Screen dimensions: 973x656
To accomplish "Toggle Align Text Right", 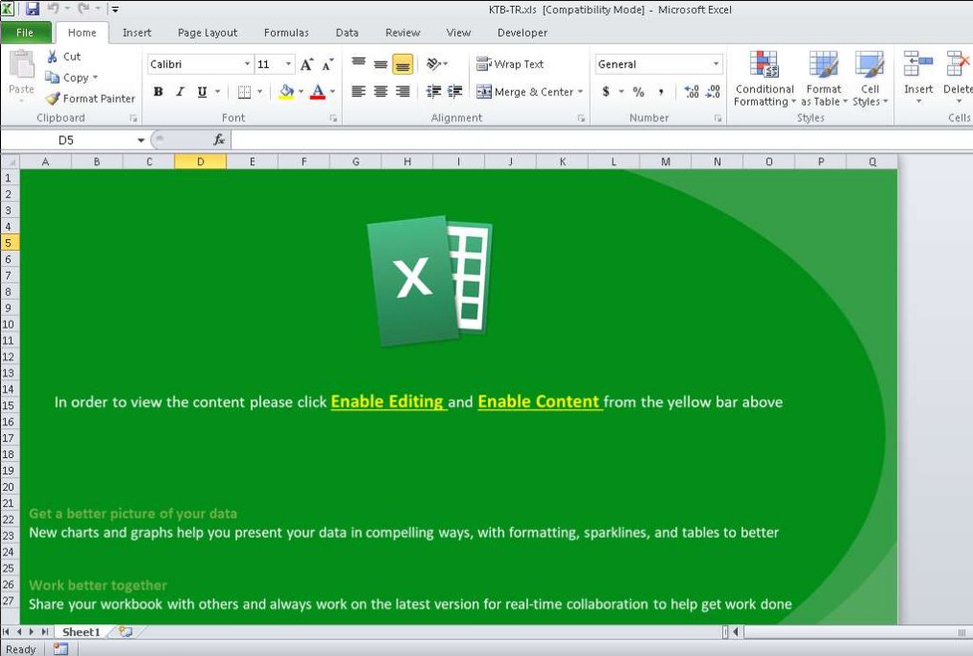I will 402,92.
